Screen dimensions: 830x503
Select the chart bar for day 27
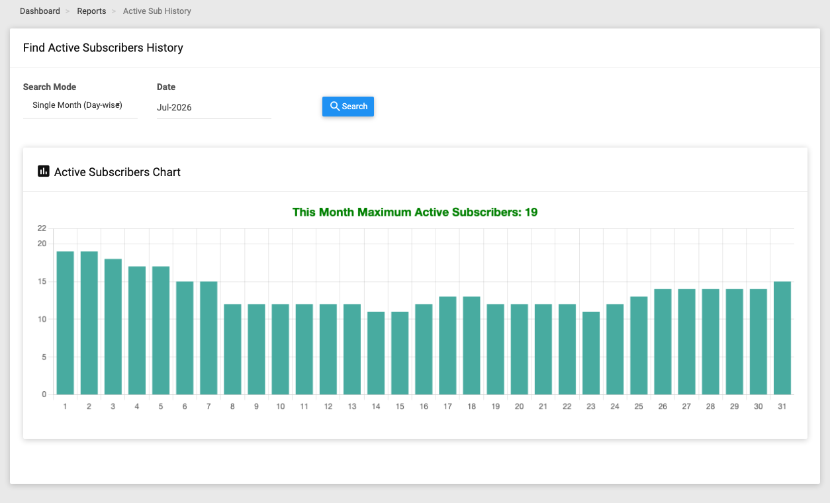(x=686, y=342)
